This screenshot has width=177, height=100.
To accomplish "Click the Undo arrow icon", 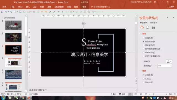I will 6,12.
